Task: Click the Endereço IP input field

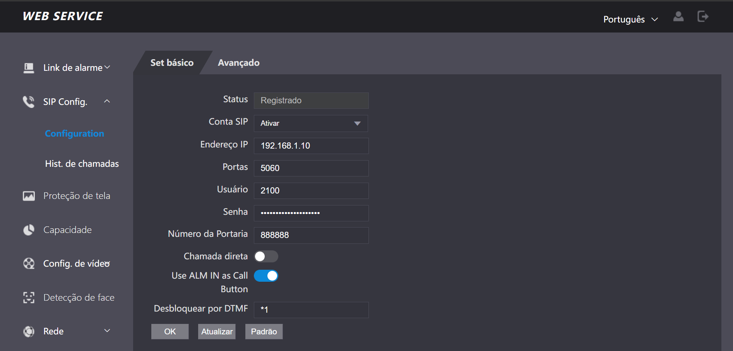Action: (x=311, y=146)
